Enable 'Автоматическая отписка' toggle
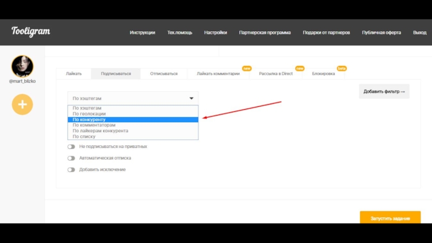432x243 pixels. point(71,158)
